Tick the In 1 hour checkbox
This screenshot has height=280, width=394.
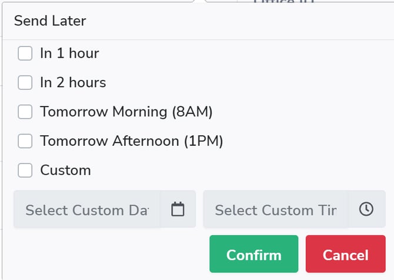[x=25, y=54]
